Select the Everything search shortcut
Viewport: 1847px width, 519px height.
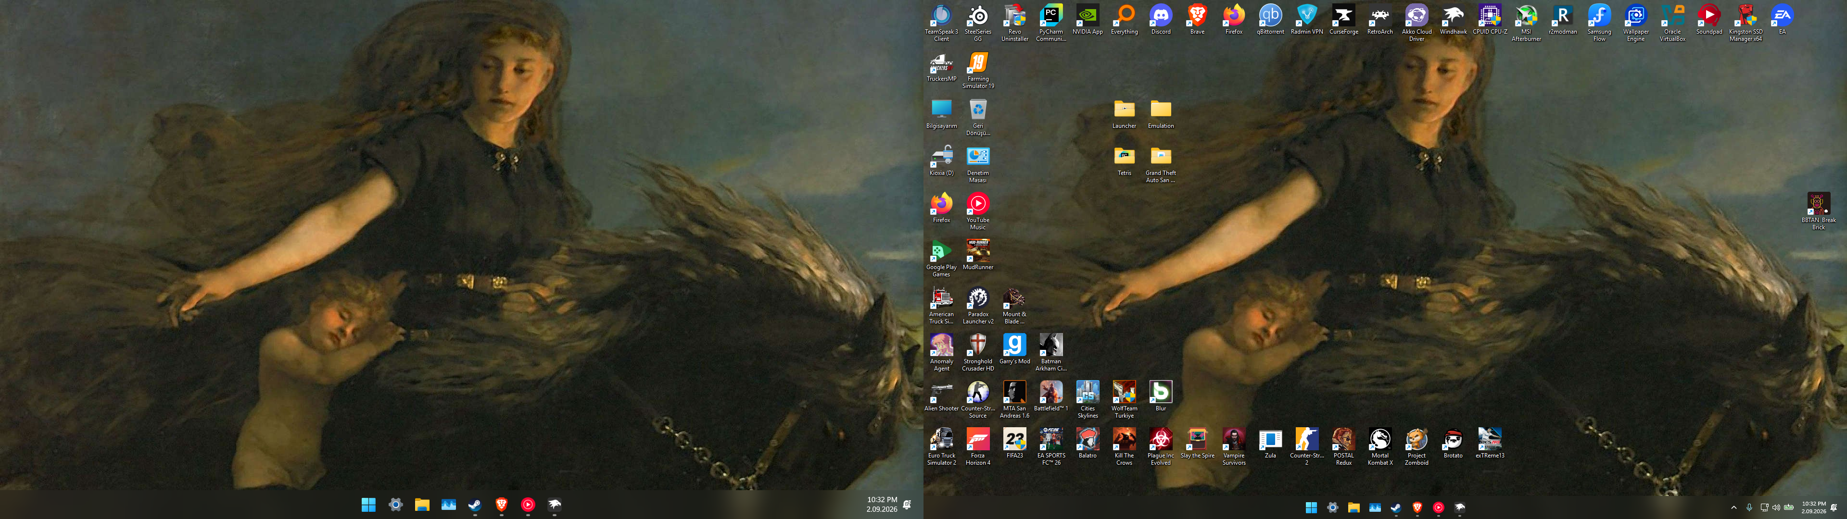tap(1124, 19)
